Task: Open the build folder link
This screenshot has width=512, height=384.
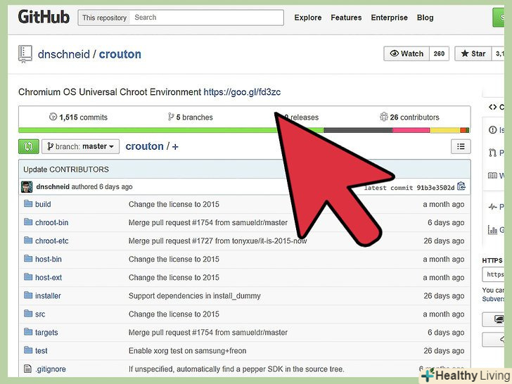Action: click(x=43, y=204)
